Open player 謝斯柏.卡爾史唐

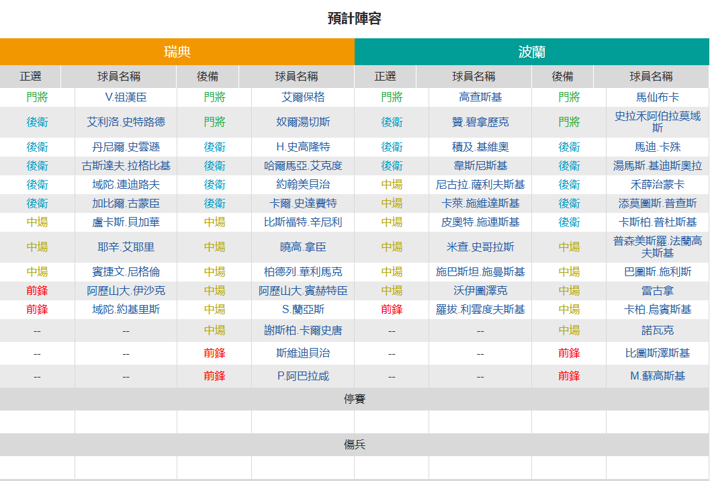coord(303,331)
